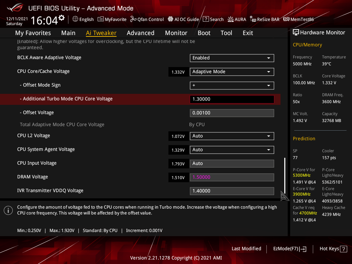The height and width of the screenshot is (264, 352).
Task: Select DRAM Voltage label
Action: (x=33, y=177)
